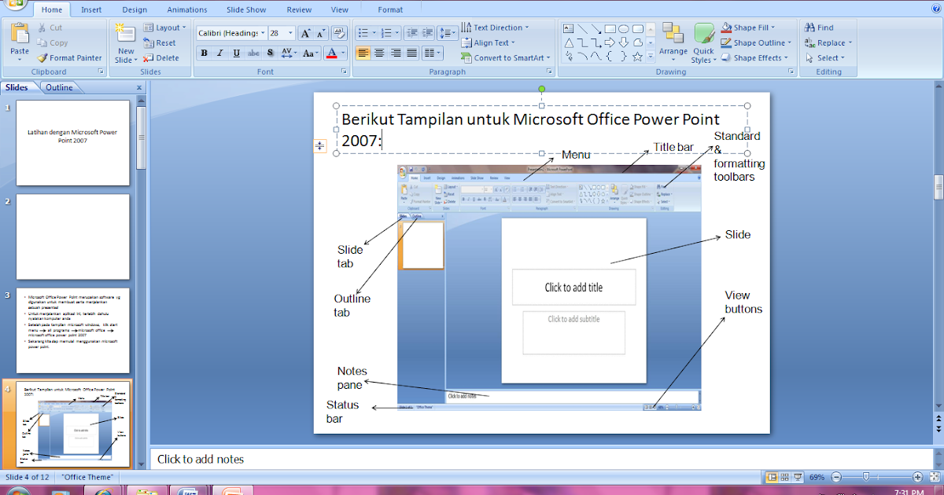The image size is (944, 495).
Task: Open the Slide Show tab
Action: pyautogui.click(x=248, y=10)
